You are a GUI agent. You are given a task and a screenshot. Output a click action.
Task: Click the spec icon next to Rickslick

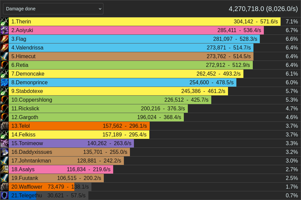[x=4, y=109]
